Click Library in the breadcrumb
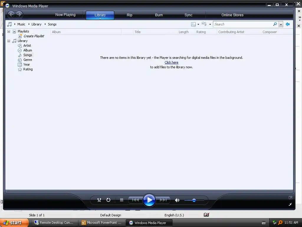Viewport: 302px width, 227px height. point(36,24)
